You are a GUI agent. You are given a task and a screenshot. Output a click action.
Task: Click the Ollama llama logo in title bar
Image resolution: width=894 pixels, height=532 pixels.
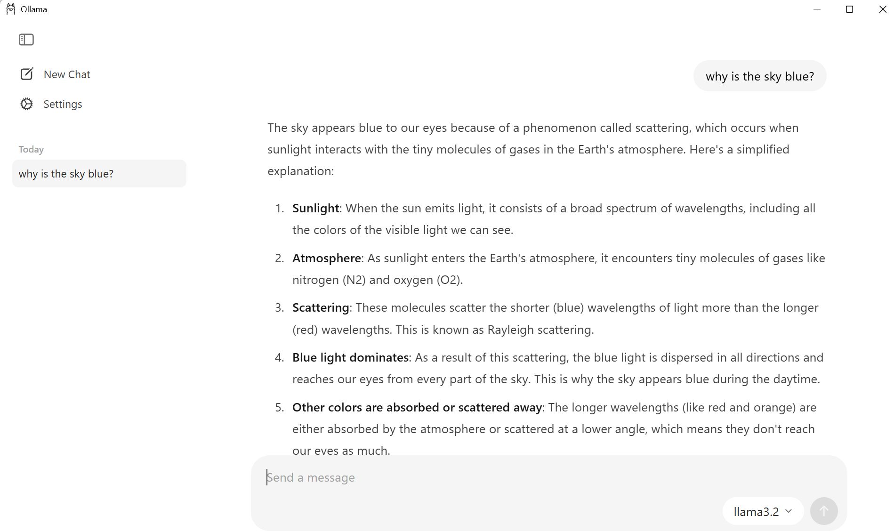point(11,9)
